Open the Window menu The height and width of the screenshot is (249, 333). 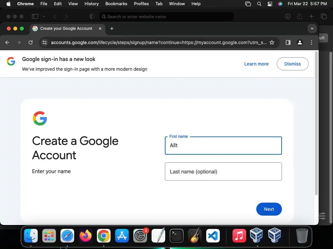177,4
